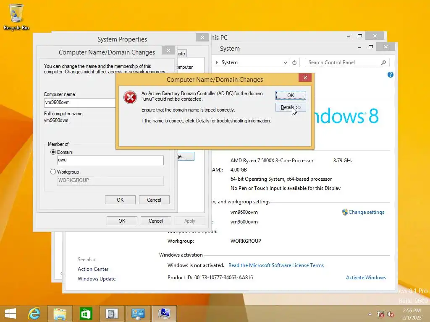Open Windows Update under See also
This screenshot has width=430, height=322.
[x=97, y=279]
